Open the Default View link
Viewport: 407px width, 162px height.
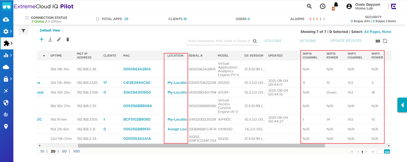pos(50,30)
